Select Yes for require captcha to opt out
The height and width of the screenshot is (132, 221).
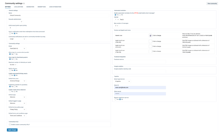pyautogui.click(x=115, y=100)
